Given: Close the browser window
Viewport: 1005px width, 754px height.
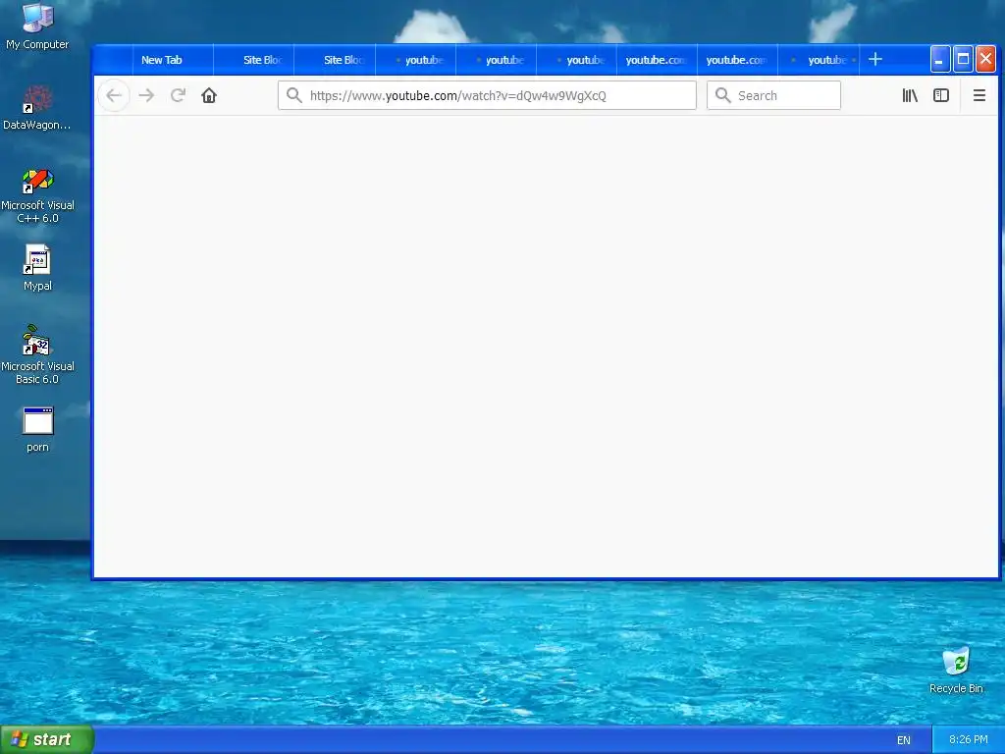Looking at the screenshot, I should click(x=985, y=60).
